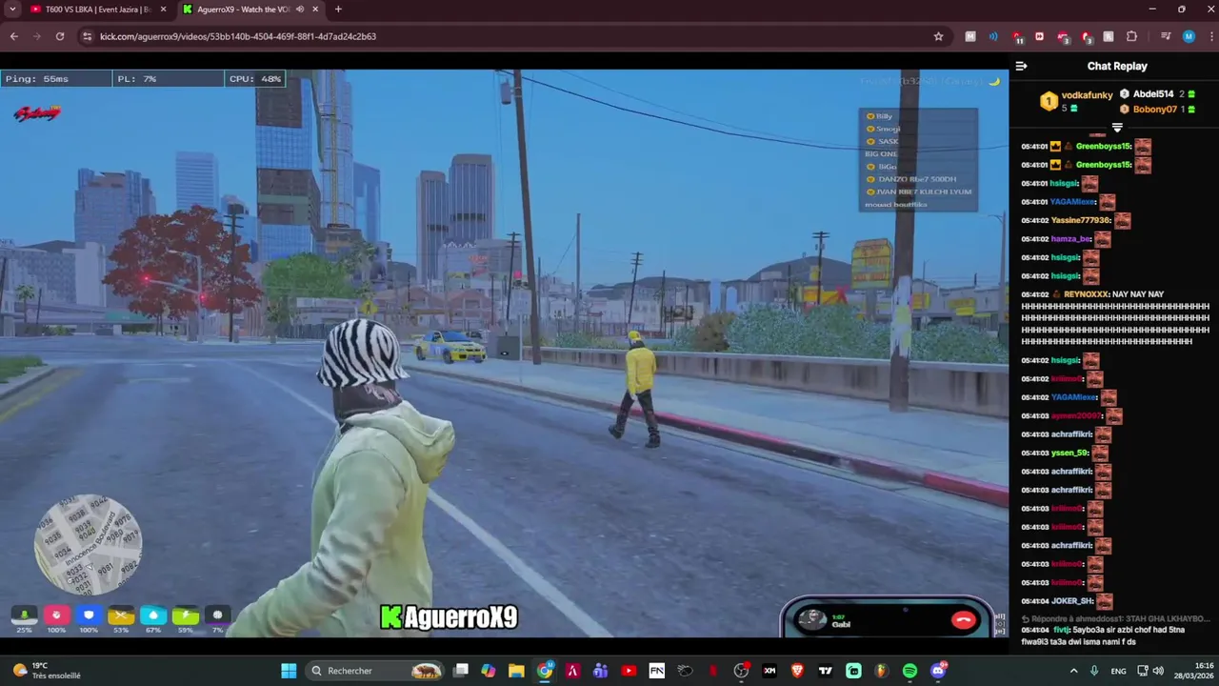Close the AguerroX9 Kick tab
This screenshot has width=1219, height=686.
pyautogui.click(x=315, y=10)
